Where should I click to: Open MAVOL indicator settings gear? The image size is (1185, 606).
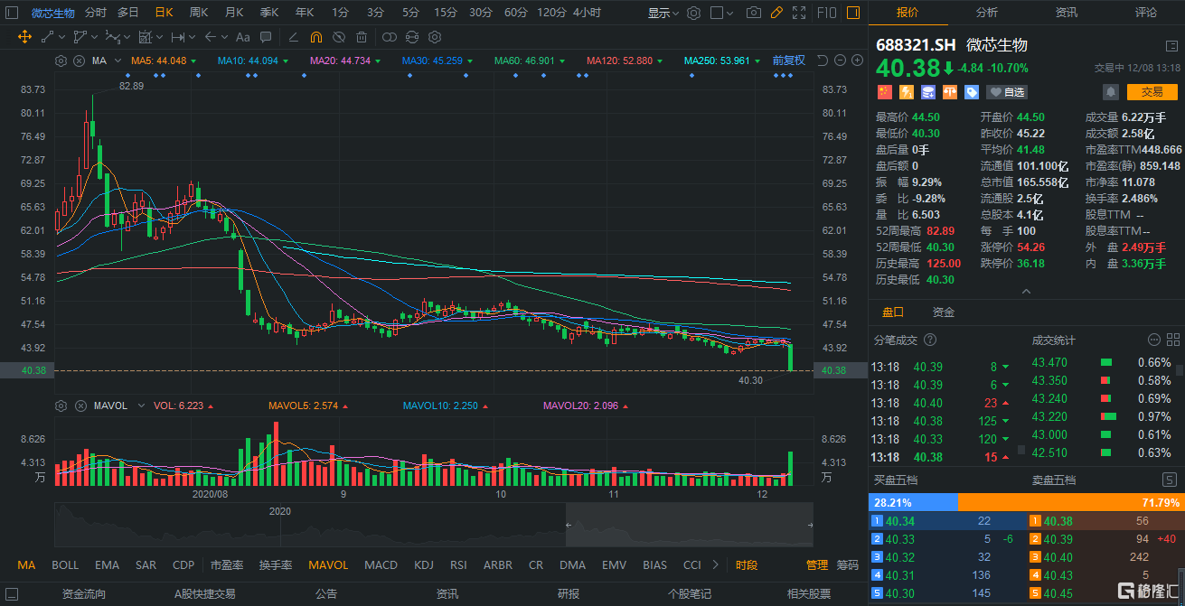coord(61,406)
